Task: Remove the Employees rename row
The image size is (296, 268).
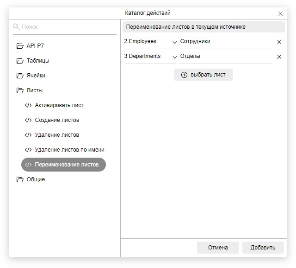Action: (279, 42)
